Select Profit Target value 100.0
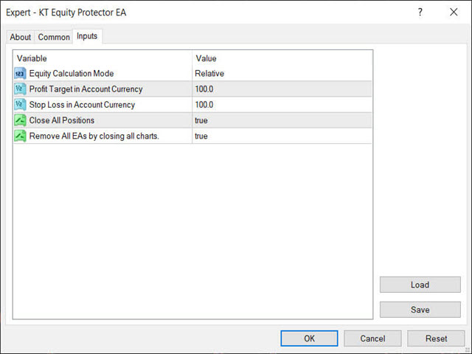 (x=282, y=89)
